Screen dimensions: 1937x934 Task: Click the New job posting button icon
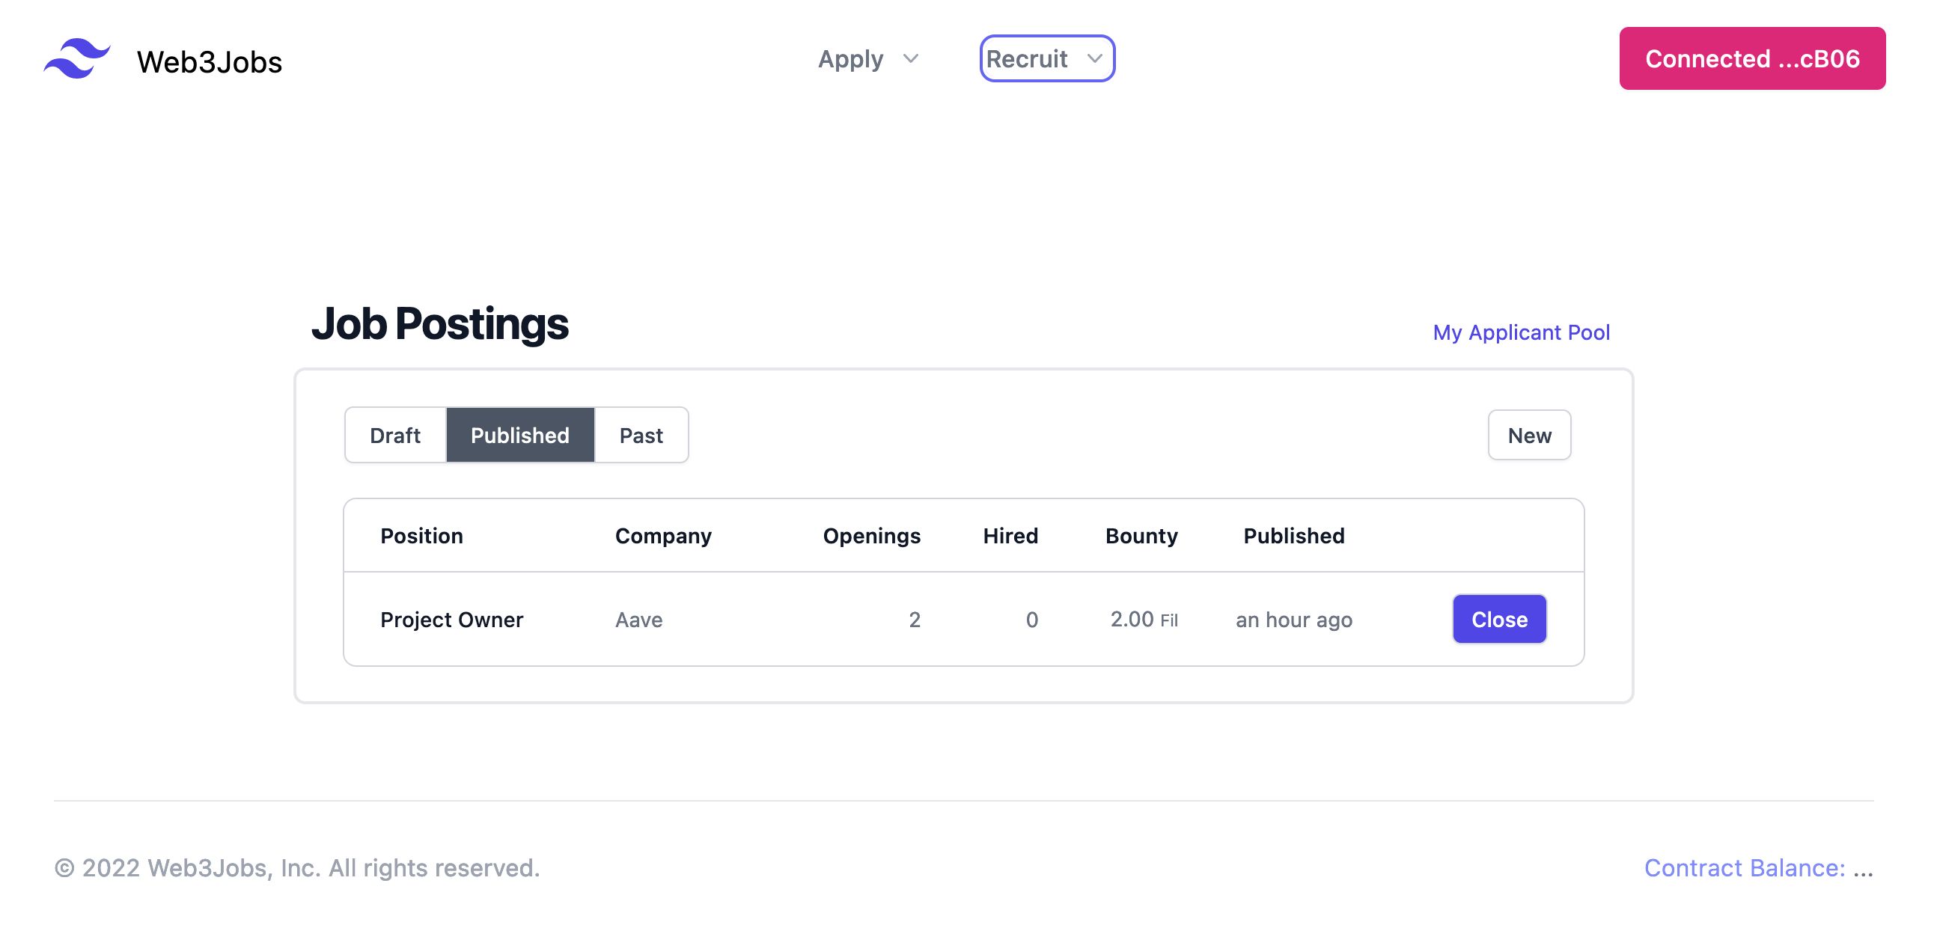click(x=1528, y=433)
